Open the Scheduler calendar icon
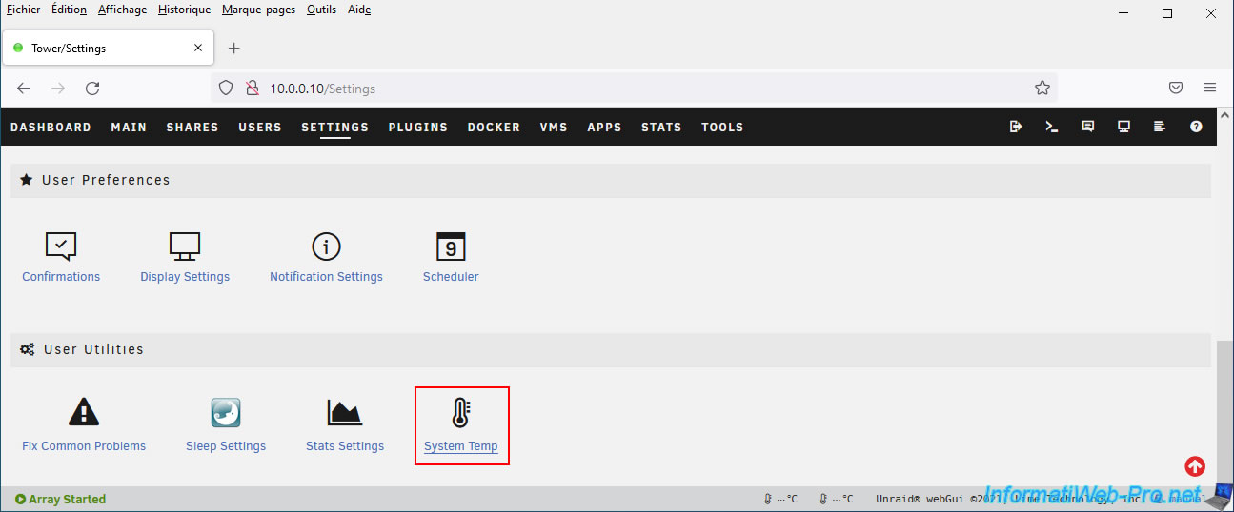This screenshot has height=512, width=1234. (451, 246)
